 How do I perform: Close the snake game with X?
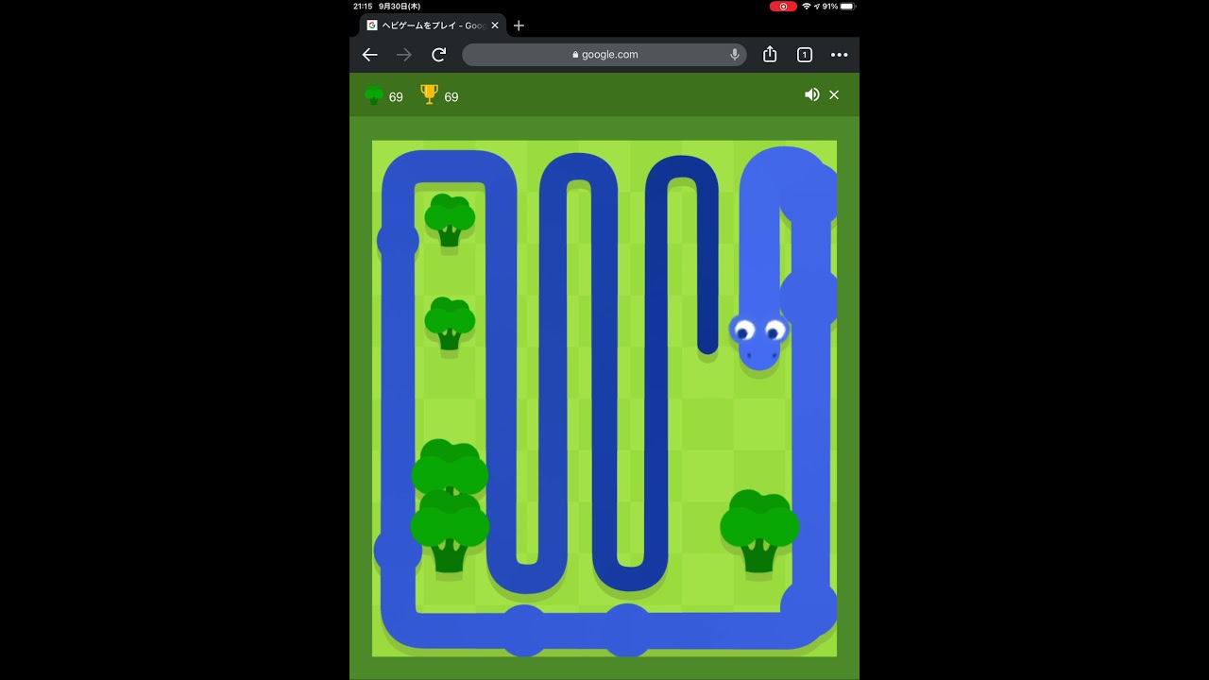coord(834,94)
